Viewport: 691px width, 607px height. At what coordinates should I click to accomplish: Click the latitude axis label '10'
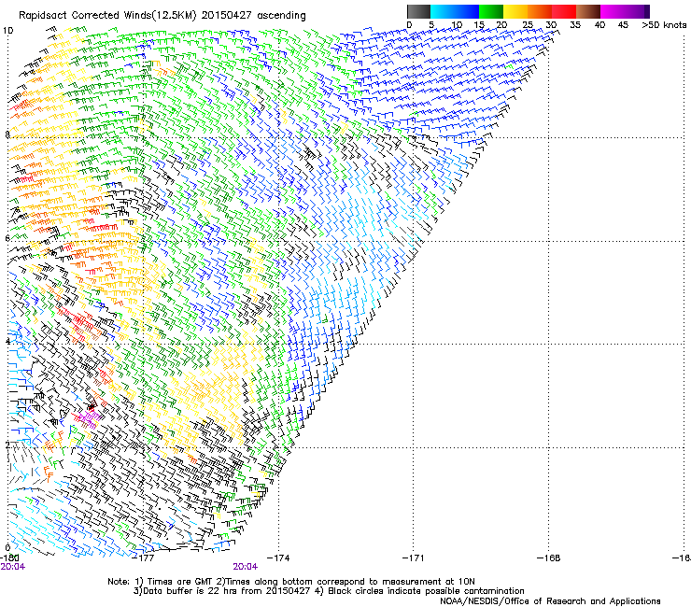click(x=7, y=31)
